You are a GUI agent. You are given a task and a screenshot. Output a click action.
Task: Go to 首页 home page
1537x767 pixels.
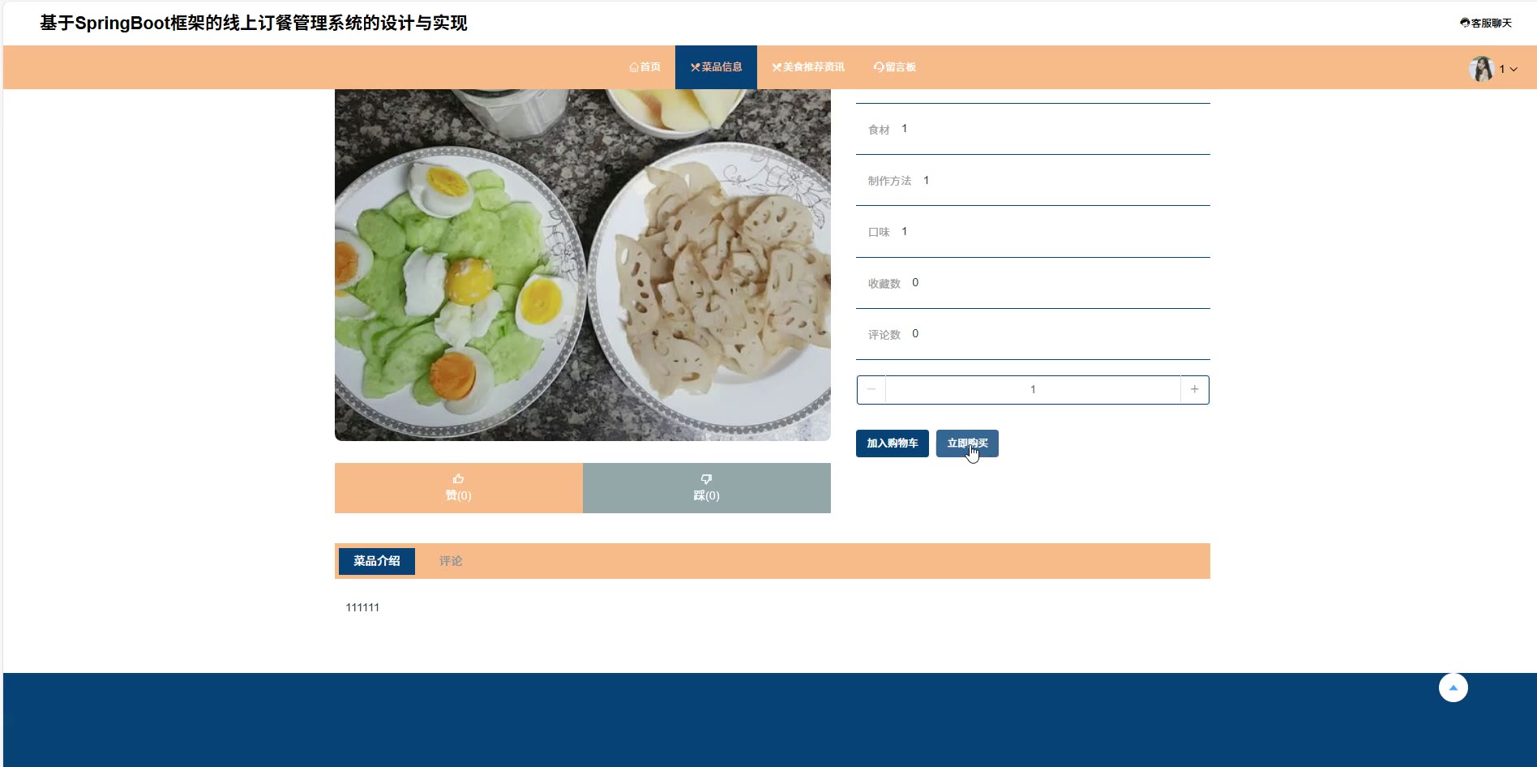tap(644, 67)
